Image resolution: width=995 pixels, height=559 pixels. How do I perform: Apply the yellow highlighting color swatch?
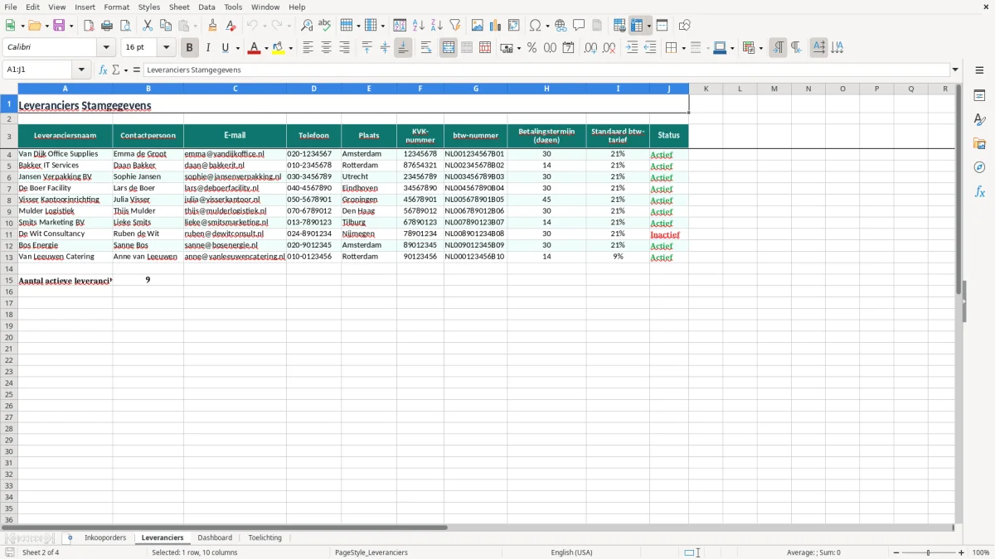point(279,48)
